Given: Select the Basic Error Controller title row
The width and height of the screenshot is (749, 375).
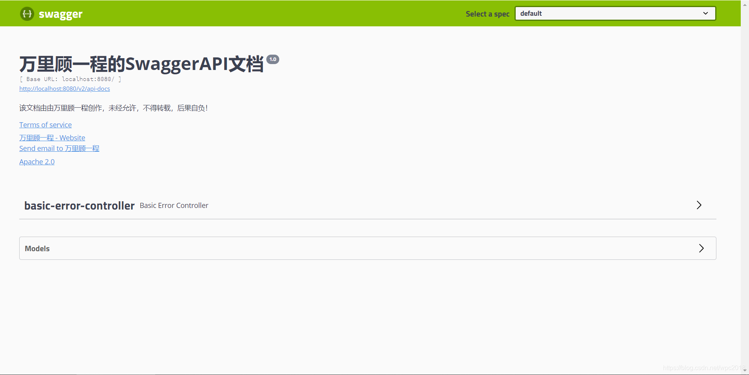Looking at the screenshot, I should 174,205.
